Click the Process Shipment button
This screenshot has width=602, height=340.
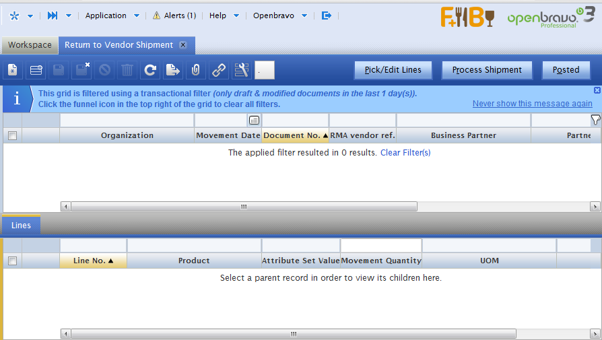coord(487,70)
